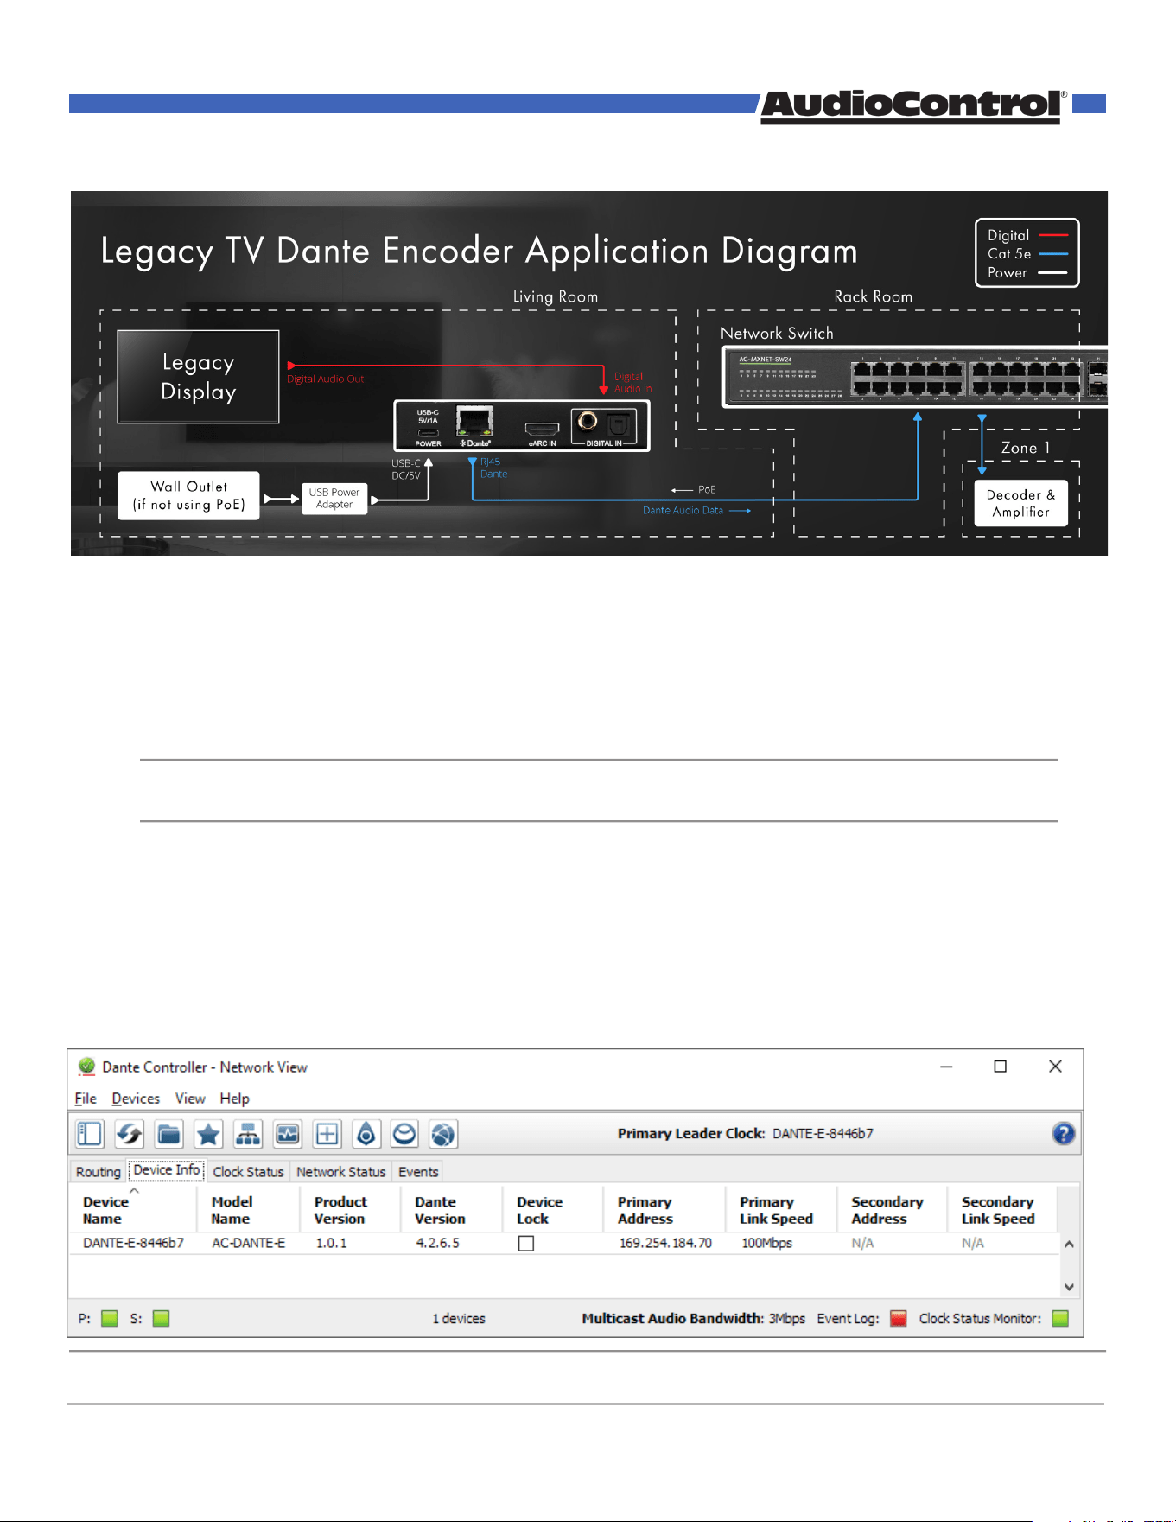The height and width of the screenshot is (1522, 1176).
Task: Click the monitor waveform toolbar icon
Action: click(288, 1133)
